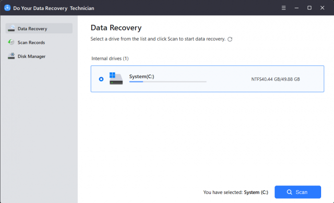Maximize the Do Your Data Recovery window
This screenshot has width=334, height=203.
tap(309, 8)
